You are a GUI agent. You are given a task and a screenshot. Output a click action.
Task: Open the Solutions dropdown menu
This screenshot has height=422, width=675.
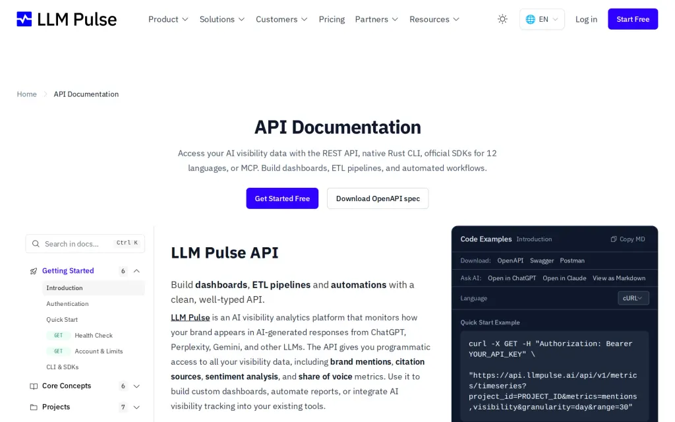tap(222, 19)
